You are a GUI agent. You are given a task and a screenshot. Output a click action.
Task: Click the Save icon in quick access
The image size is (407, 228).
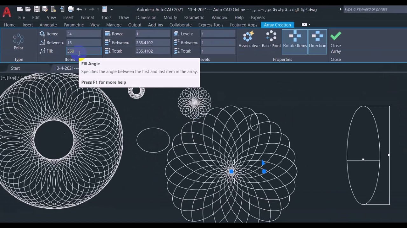[x=37, y=9]
